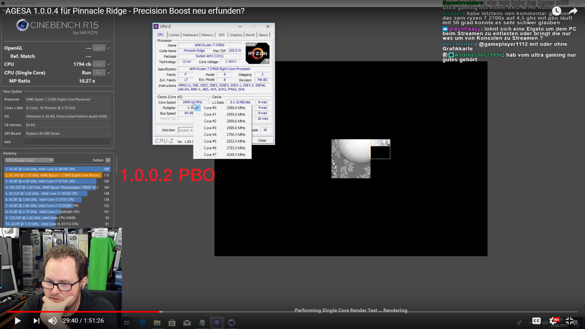Click the Ryzen 7 logo in CPU-Z
The height and width of the screenshot is (329, 585).
[258, 53]
